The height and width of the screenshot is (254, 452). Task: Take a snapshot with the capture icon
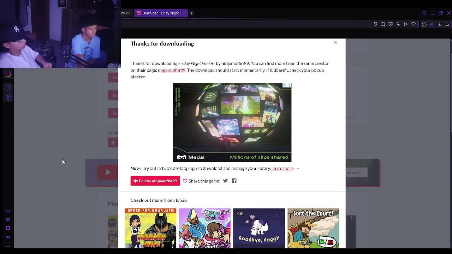tap(383, 24)
